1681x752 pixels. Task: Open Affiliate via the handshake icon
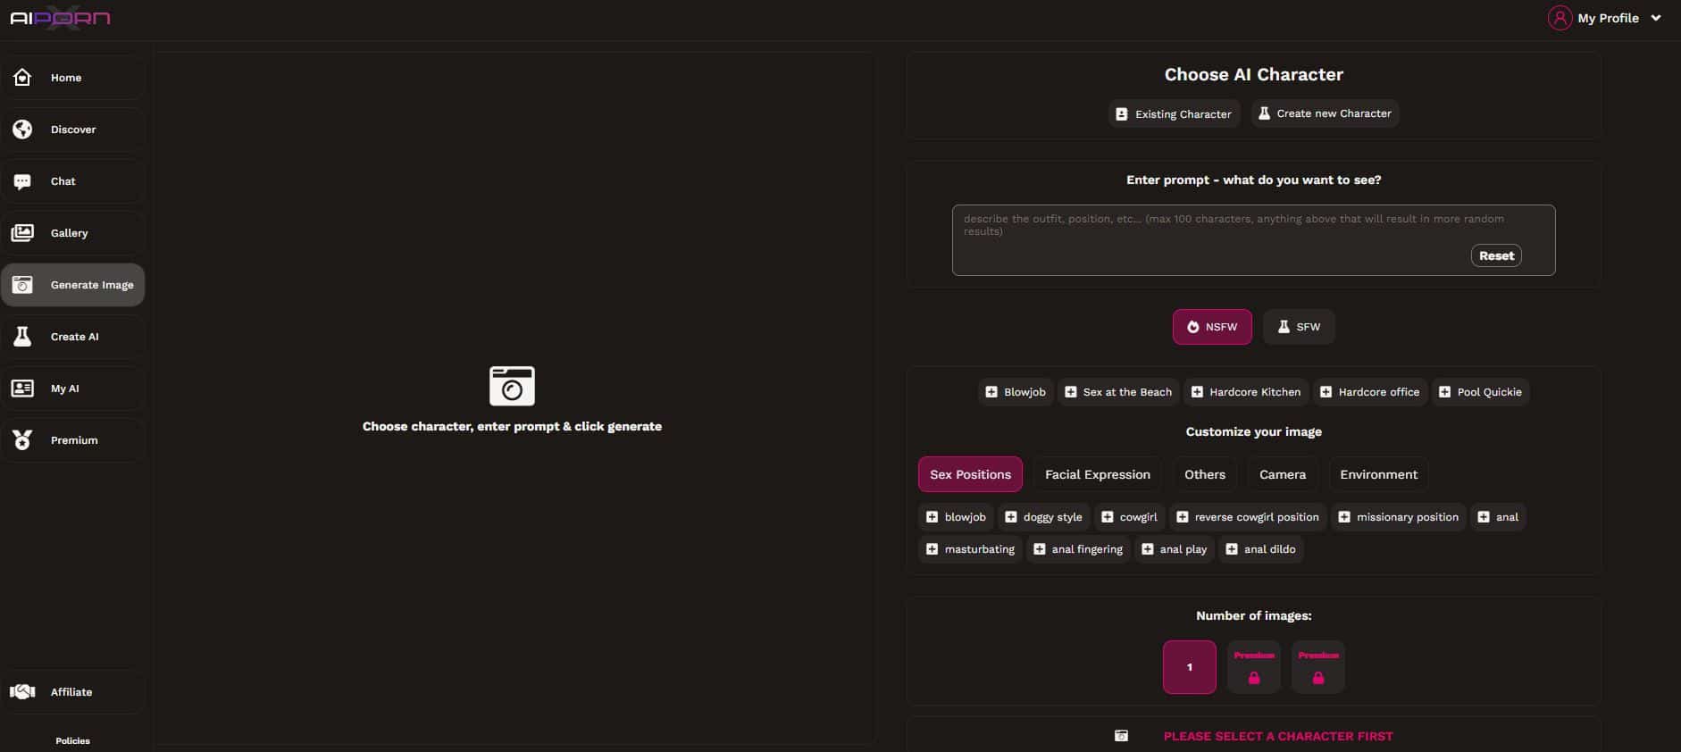22,692
